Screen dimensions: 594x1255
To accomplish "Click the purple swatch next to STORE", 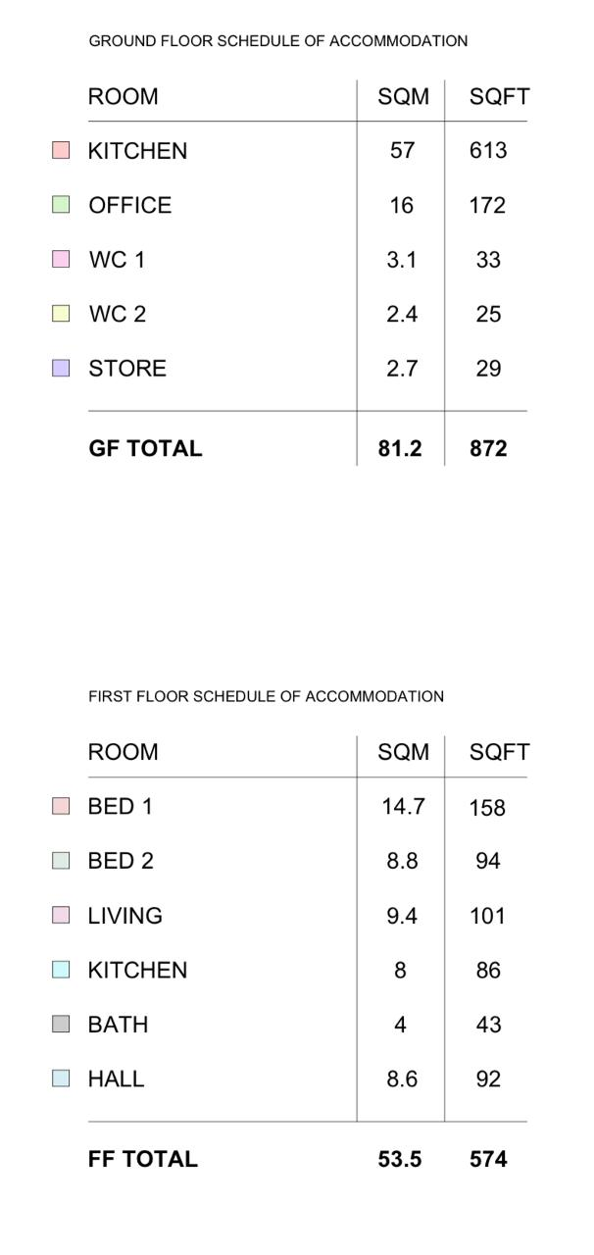I will [61, 368].
